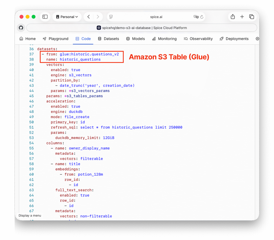Open the Monitoring tab
The height and width of the screenshot is (240, 274).
tap(164, 39)
